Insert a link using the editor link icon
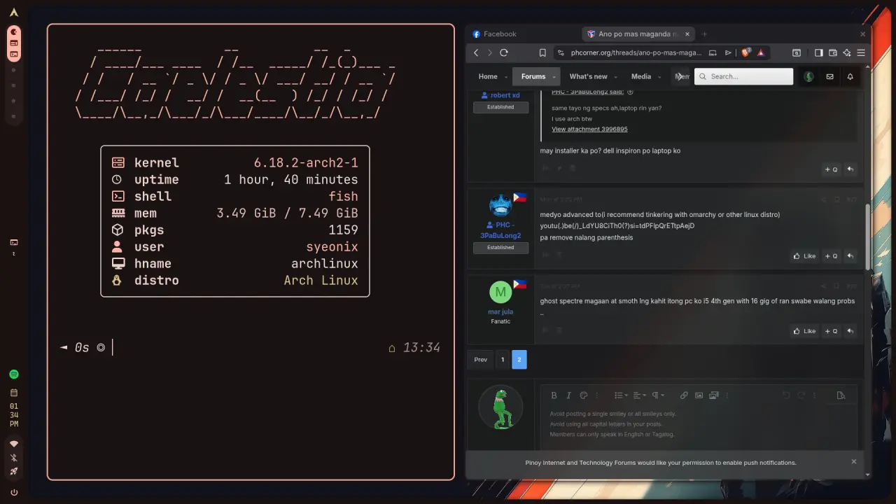This screenshot has height=504, width=896. point(684,395)
